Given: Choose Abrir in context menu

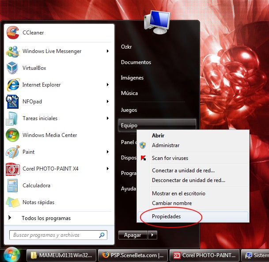Looking at the screenshot, I should pyautogui.click(x=193, y=136).
